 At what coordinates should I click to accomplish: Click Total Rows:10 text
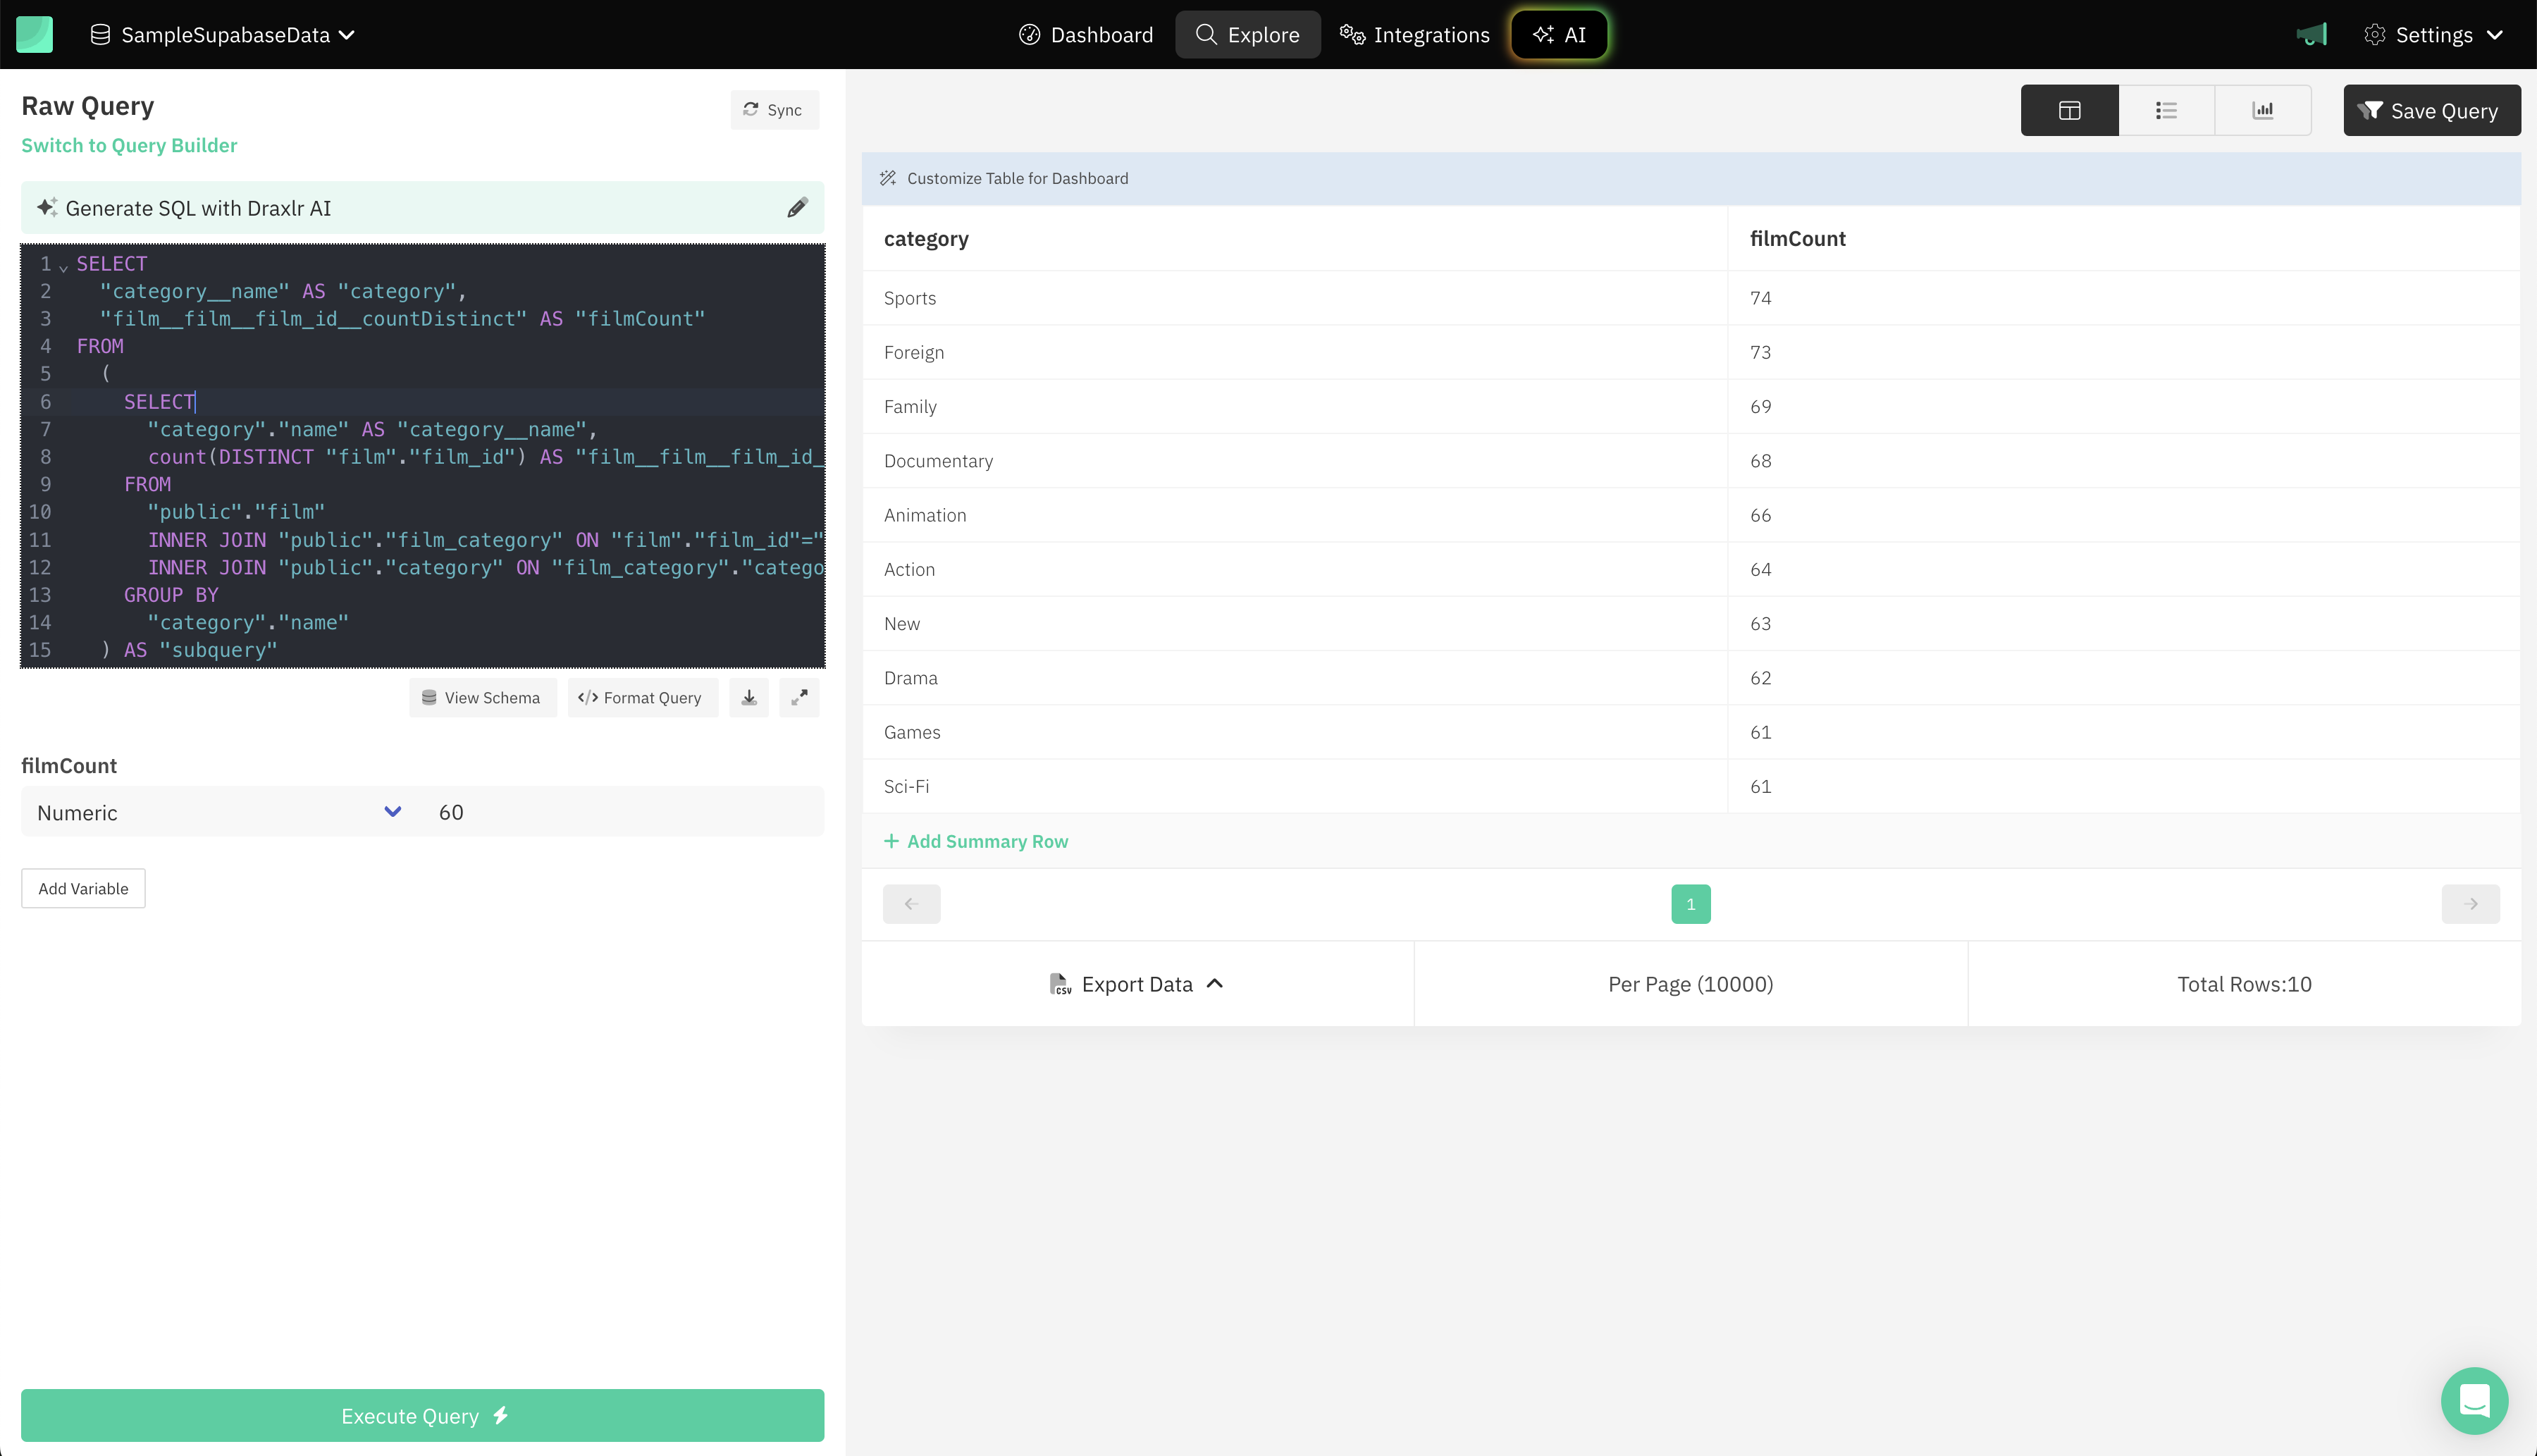click(2244, 984)
